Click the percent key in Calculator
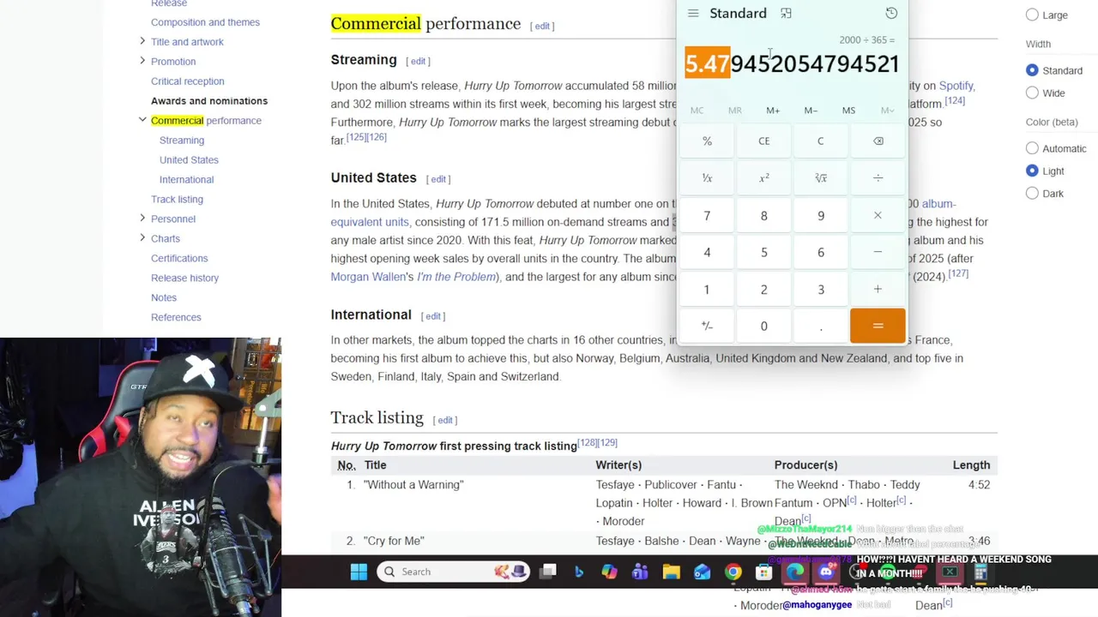Viewport: 1098px width, 617px height. pyautogui.click(x=707, y=141)
